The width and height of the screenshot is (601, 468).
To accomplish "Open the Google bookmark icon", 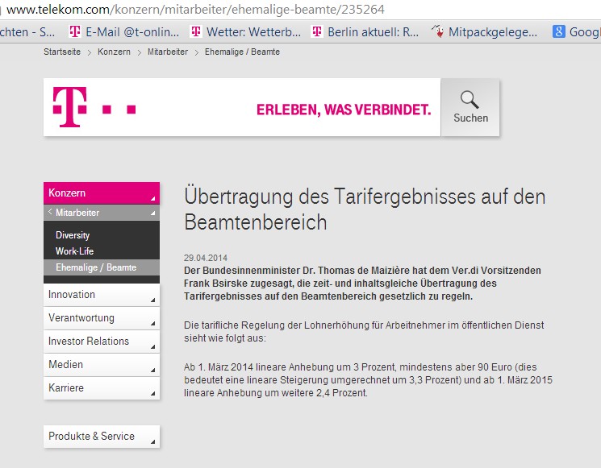I will point(558,32).
